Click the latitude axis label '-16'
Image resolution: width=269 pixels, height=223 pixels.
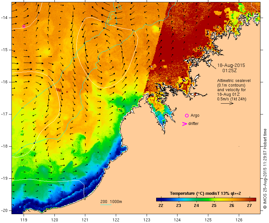(4, 82)
